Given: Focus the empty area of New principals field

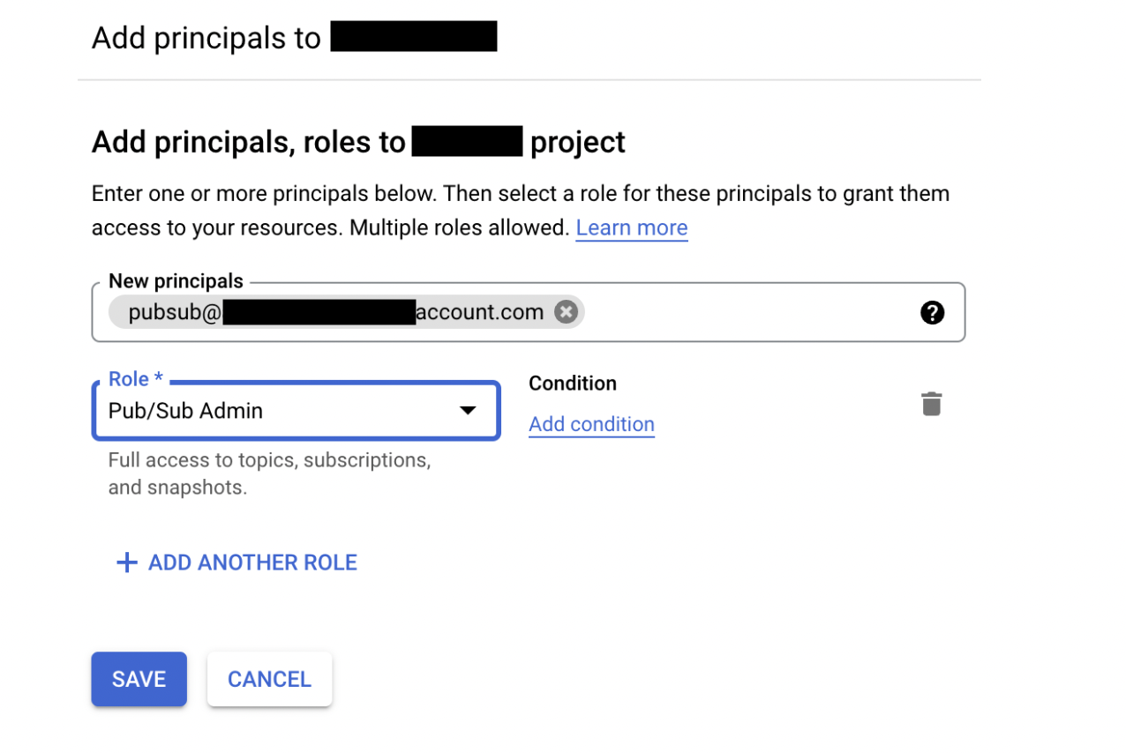Looking at the screenshot, I should tap(750, 312).
